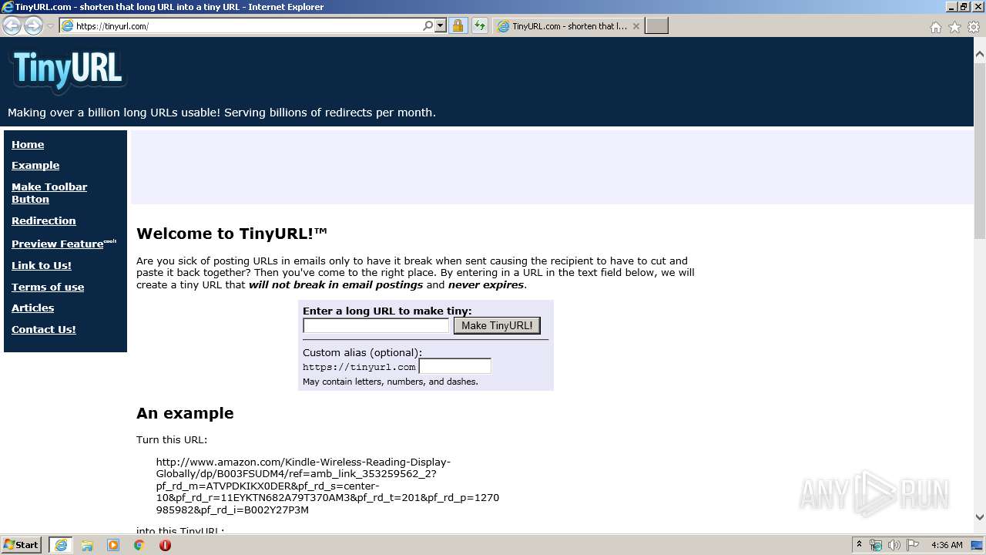
Task: Click the vertical scrollbar thumb
Action: pos(980,151)
